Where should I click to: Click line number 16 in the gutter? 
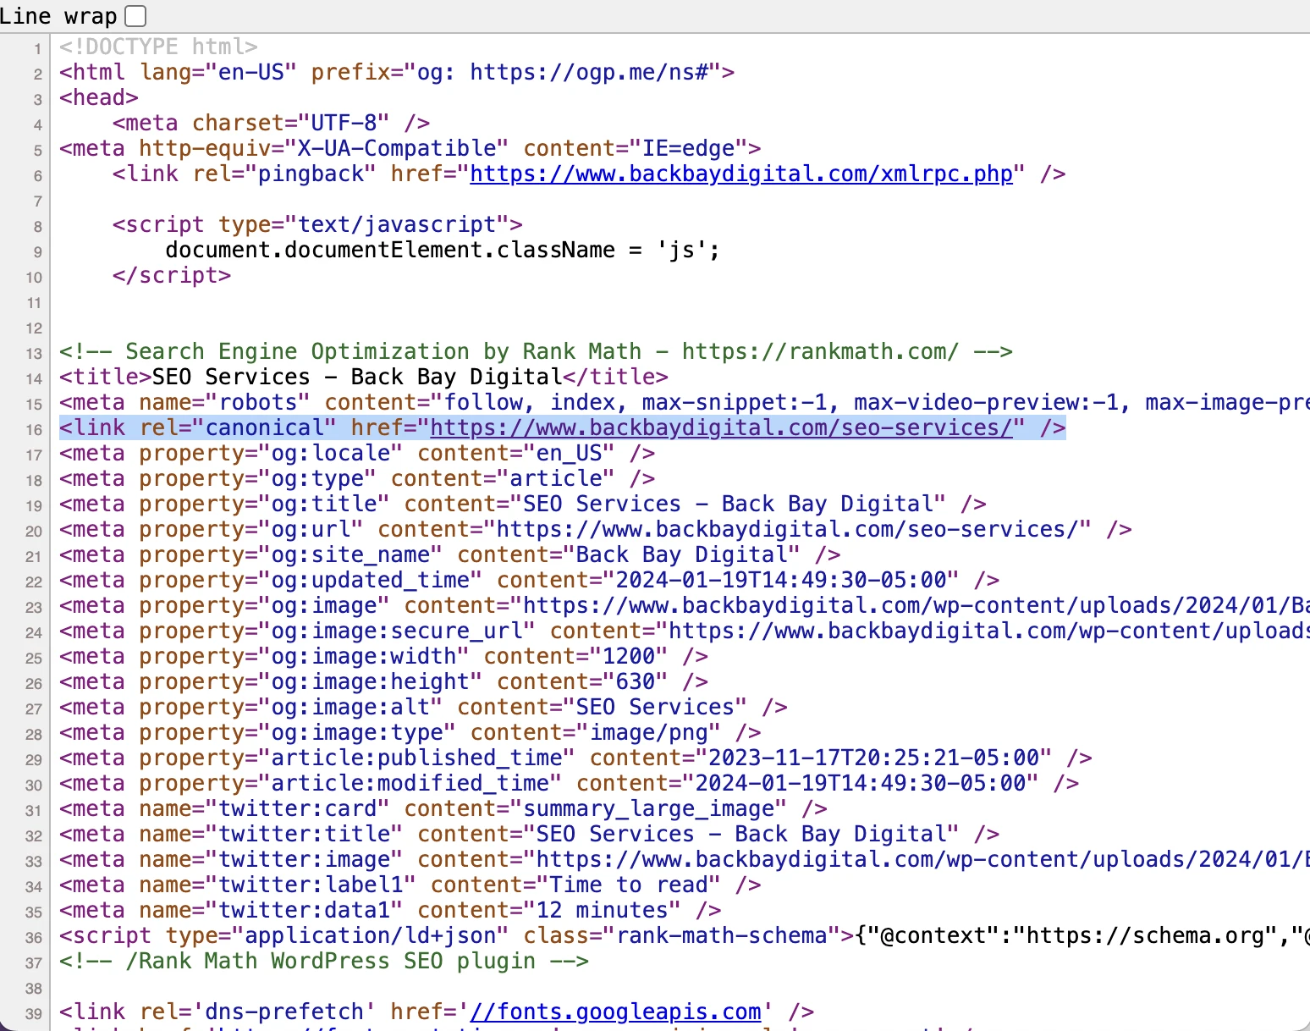[34, 430]
